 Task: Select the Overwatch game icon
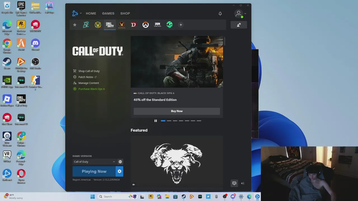pyautogui.click(x=145, y=25)
